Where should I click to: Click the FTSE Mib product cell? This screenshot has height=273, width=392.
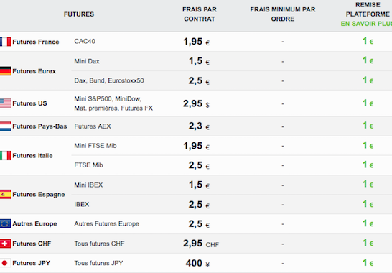point(88,165)
